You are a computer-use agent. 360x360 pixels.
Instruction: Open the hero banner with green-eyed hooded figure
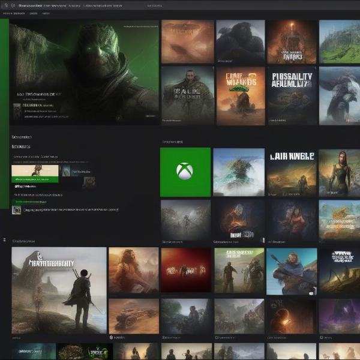(84, 73)
